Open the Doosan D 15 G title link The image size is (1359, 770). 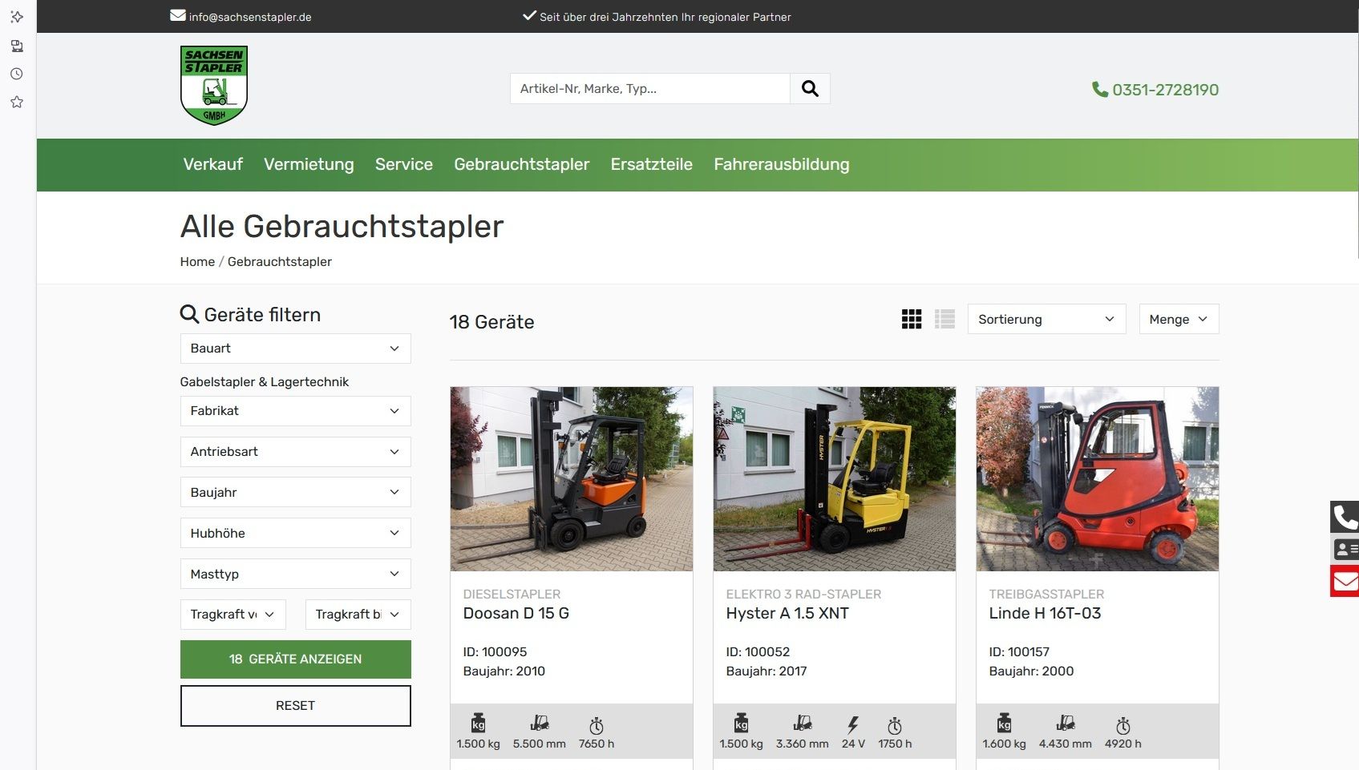click(516, 613)
